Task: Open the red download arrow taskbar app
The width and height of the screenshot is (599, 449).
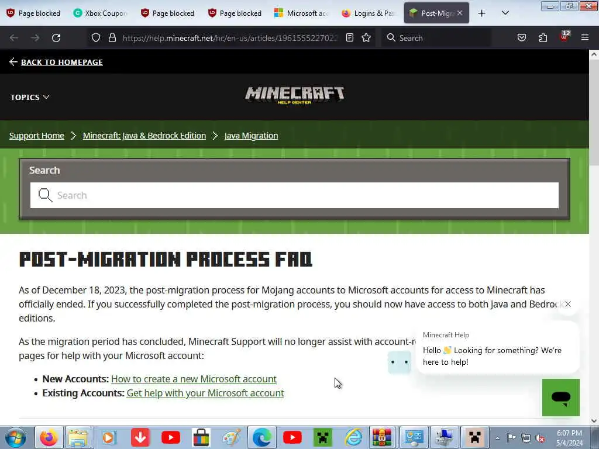Action: click(x=140, y=437)
